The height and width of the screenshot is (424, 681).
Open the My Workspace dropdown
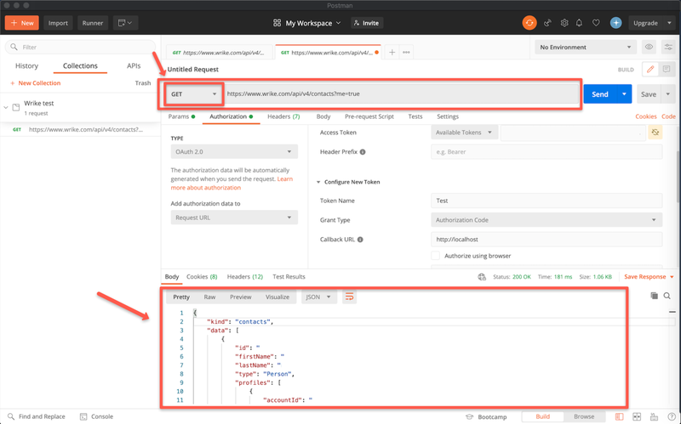click(307, 23)
